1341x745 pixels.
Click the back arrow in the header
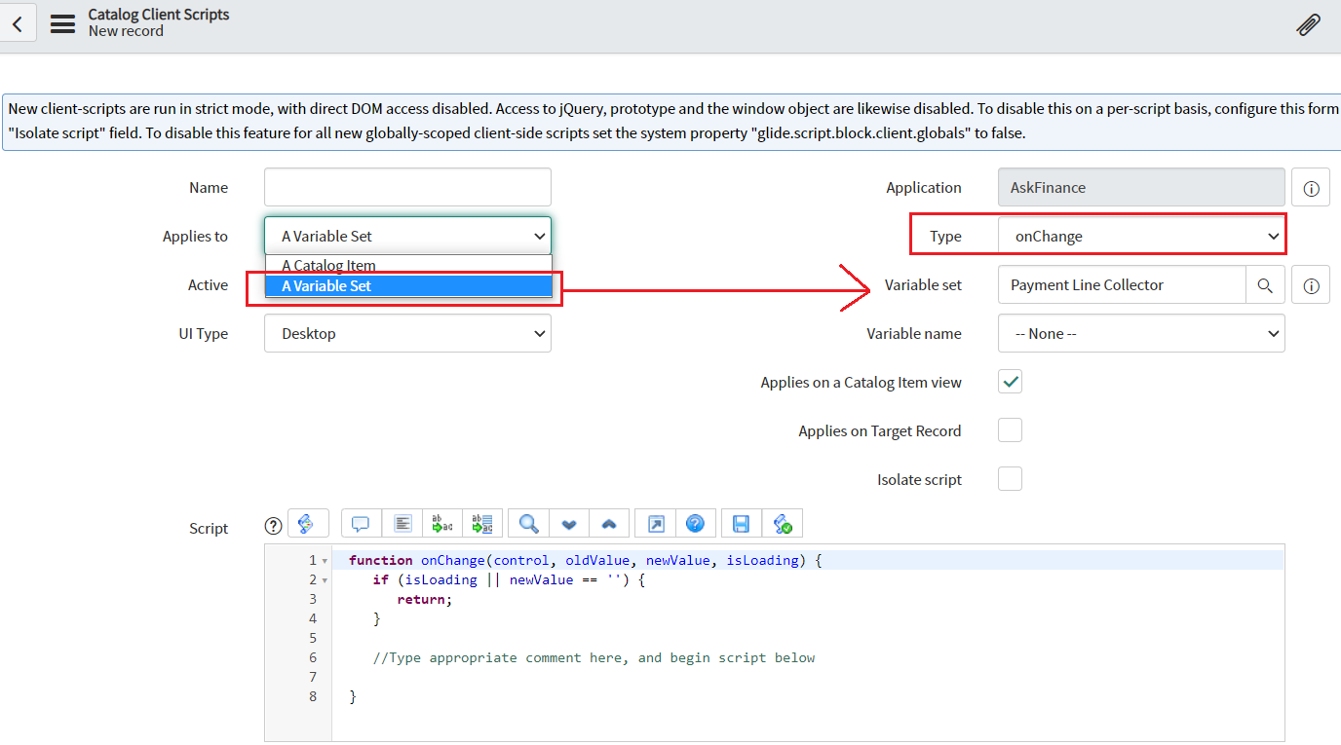click(18, 22)
